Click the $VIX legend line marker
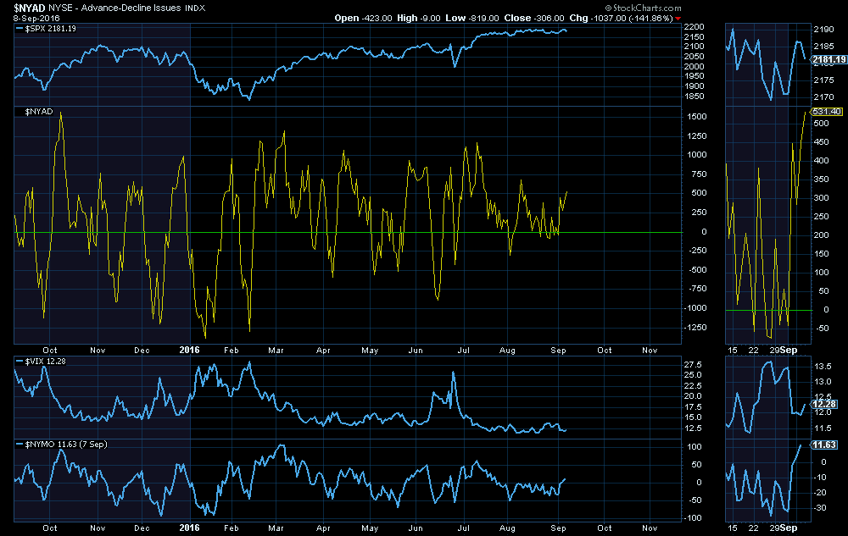Image resolution: width=848 pixels, height=536 pixels. [x=20, y=362]
